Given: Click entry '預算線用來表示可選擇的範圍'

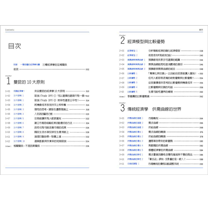Looking at the screenshot, I should point(164,60).
